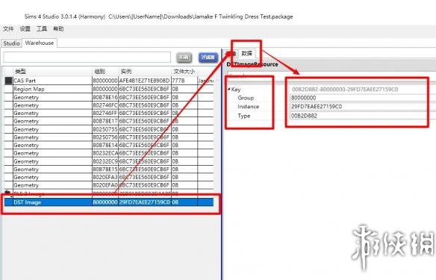Click the gray button next to search field
436x280 pixels.
coord(184,57)
